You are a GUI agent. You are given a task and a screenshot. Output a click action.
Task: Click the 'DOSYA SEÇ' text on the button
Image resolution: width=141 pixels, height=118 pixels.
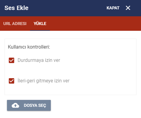(x=35, y=105)
